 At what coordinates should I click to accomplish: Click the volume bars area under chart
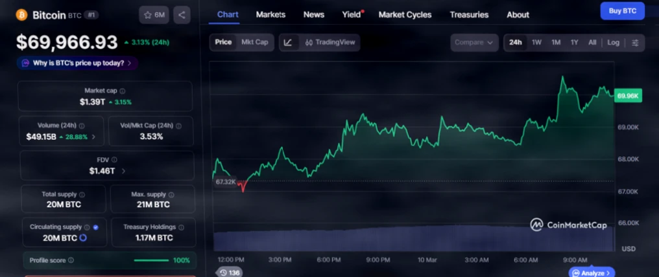point(413,239)
